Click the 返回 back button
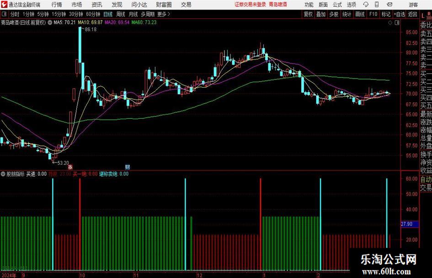This screenshot has width=432, height=278. [412, 14]
